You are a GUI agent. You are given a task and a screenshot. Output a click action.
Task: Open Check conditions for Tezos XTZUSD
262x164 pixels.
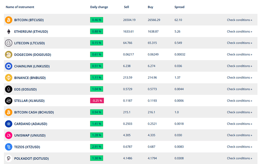(x=239, y=147)
